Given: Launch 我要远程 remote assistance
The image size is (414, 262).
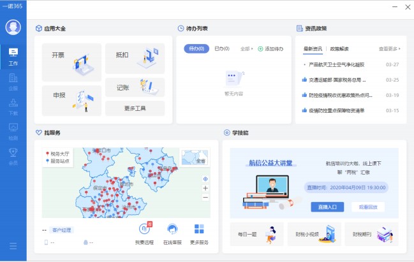Looking at the screenshot, I should [x=144, y=233].
